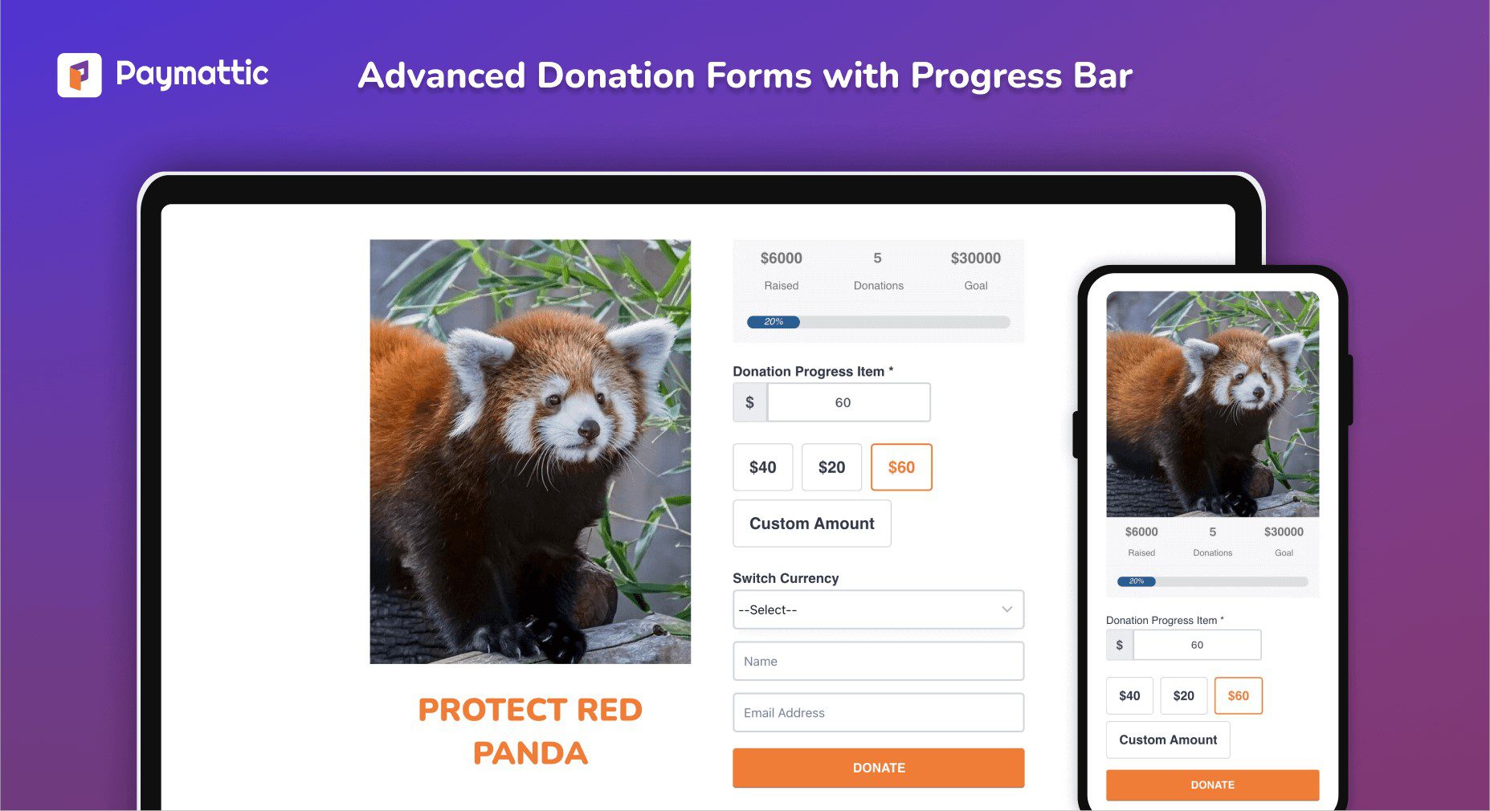Select the $40 option in tablet form

click(x=763, y=467)
